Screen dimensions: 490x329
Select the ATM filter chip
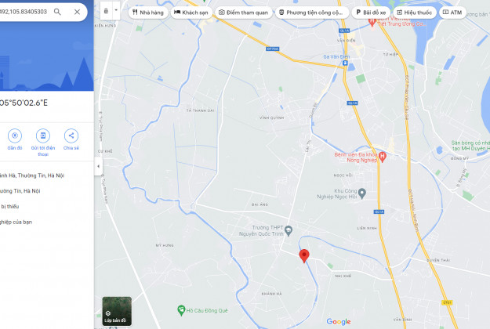point(452,13)
